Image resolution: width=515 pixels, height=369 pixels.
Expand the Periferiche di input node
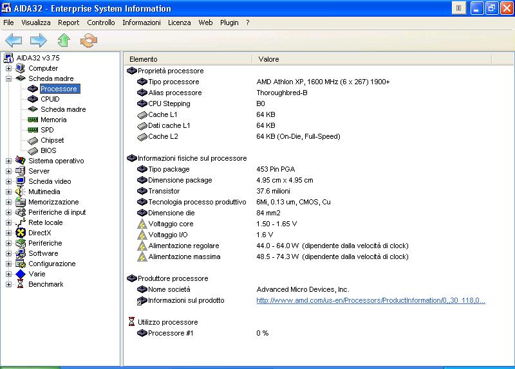(x=8, y=212)
